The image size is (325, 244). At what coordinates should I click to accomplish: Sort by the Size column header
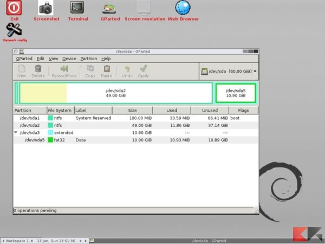point(132,110)
